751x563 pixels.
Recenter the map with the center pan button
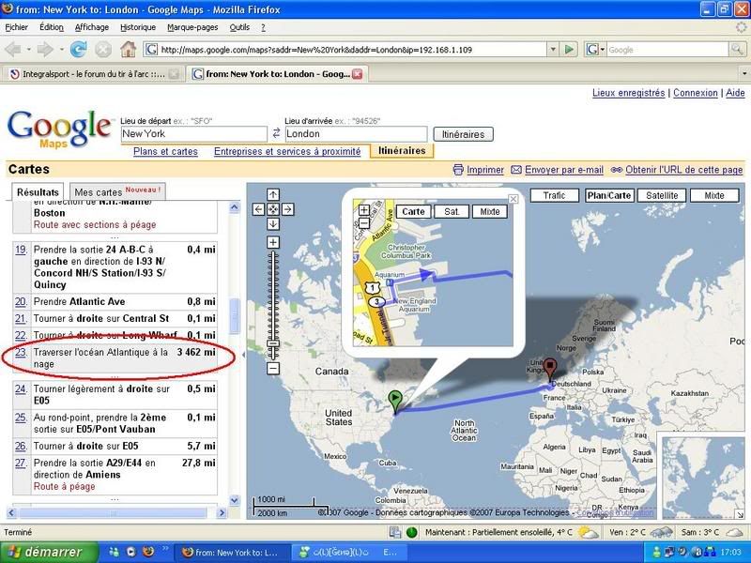[x=273, y=209]
